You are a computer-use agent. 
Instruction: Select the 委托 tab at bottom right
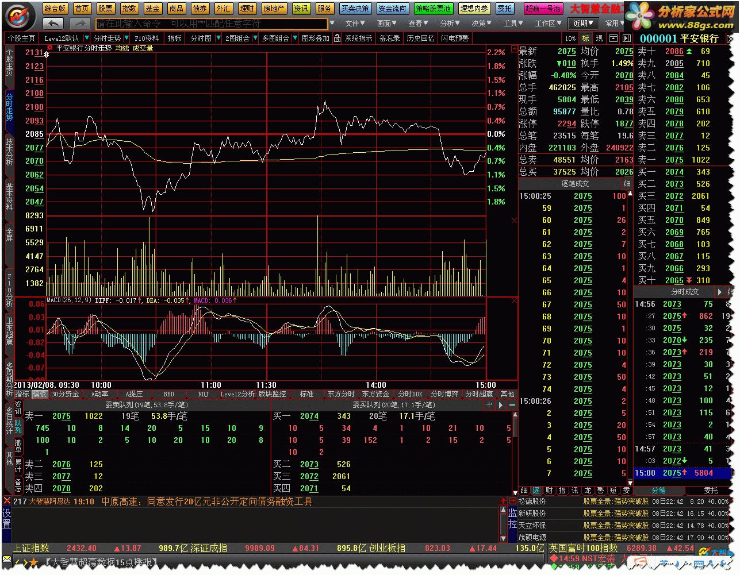point(711,491)
